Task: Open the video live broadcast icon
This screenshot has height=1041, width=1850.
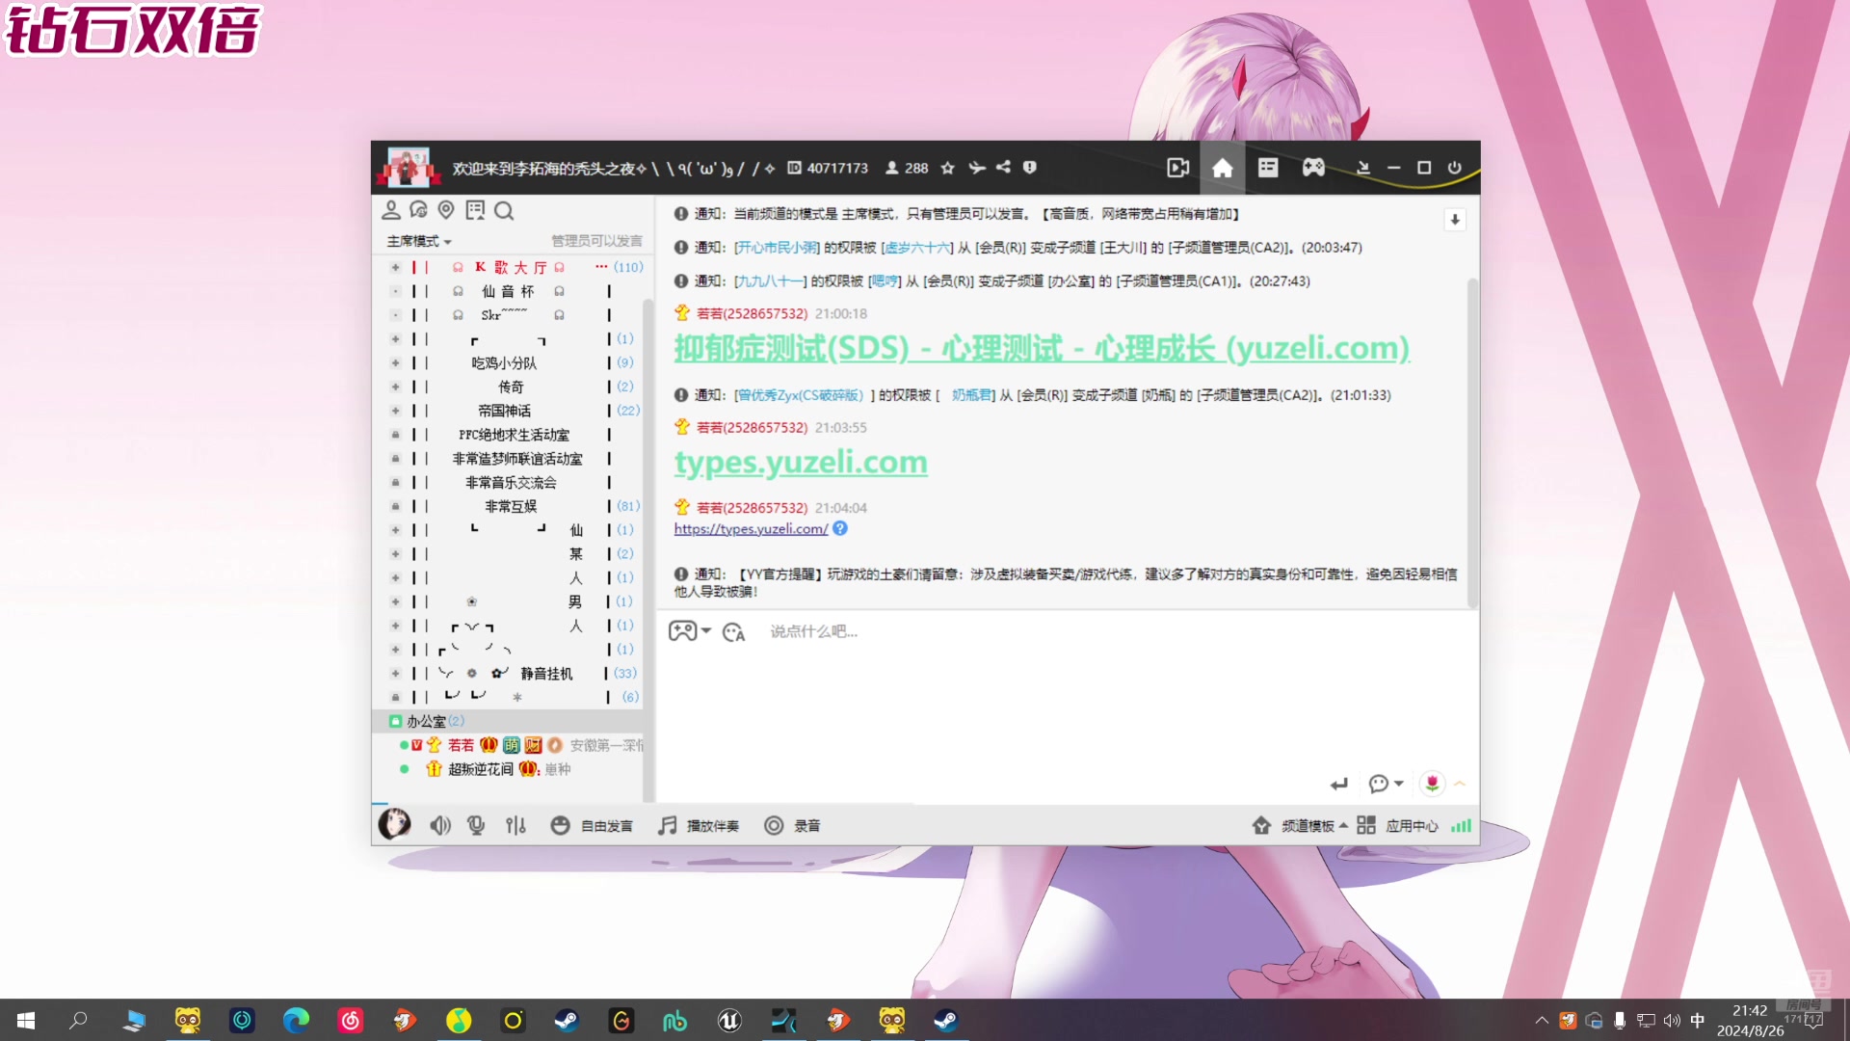Action: coord(1177,168)
